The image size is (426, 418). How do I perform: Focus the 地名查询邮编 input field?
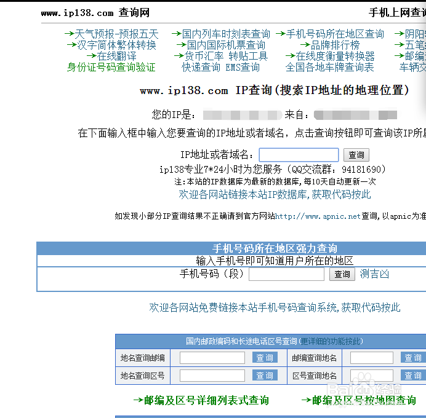point(212,358)
